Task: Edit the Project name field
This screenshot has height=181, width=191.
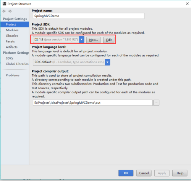Action: (x=89, y=16)
